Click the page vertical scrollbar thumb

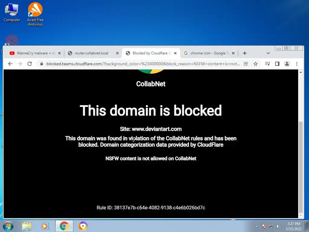coord(301,167)
